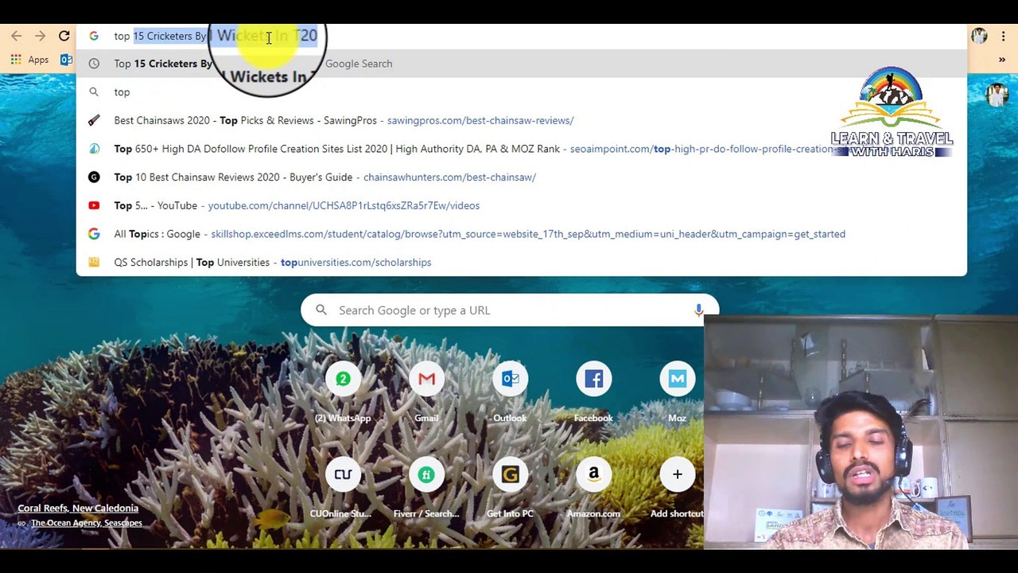Open the QS Scholarships Top Universities suggestion
This screenshot has width=1018, height=573.
[x=521, y=263]
